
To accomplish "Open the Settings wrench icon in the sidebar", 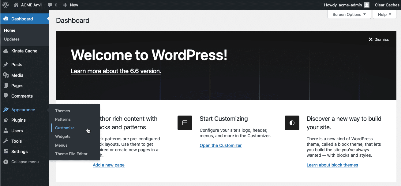I will point(6,152).
